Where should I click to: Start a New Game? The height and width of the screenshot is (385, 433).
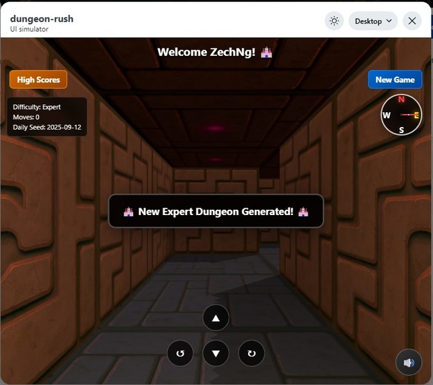click(x=395, y=80)
